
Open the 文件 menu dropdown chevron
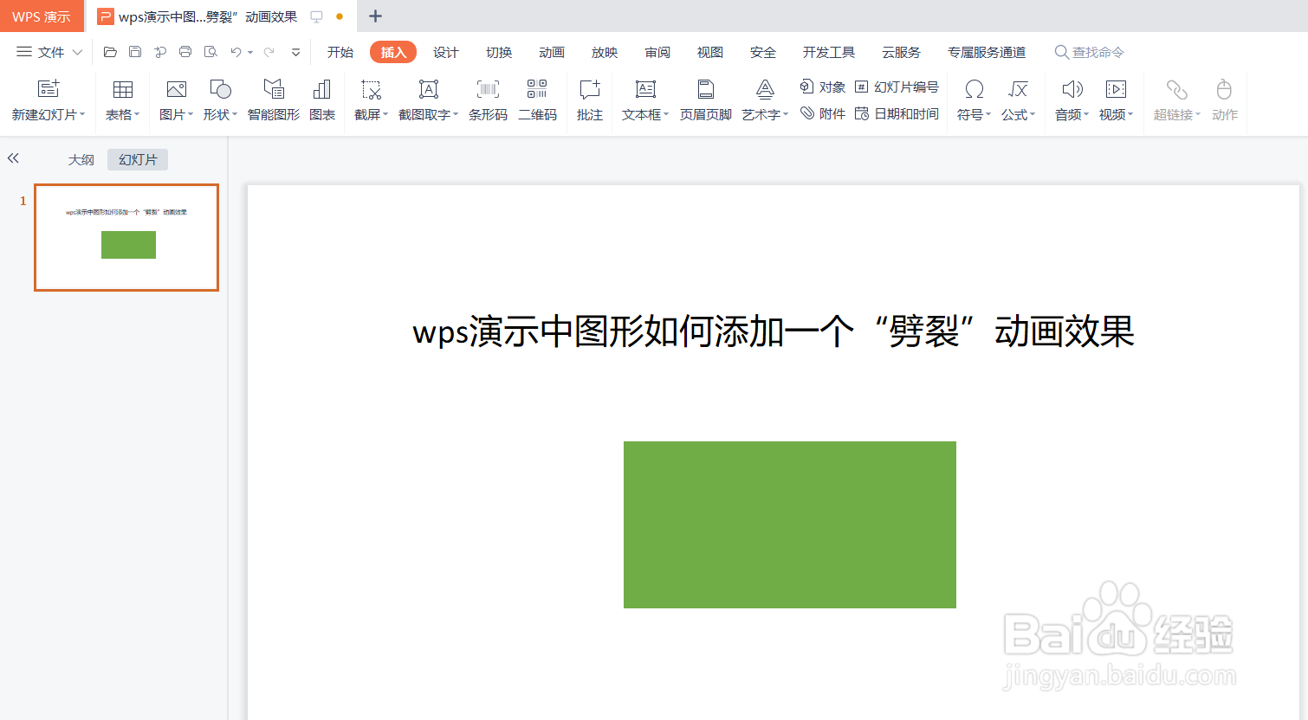tap(77, 52)
